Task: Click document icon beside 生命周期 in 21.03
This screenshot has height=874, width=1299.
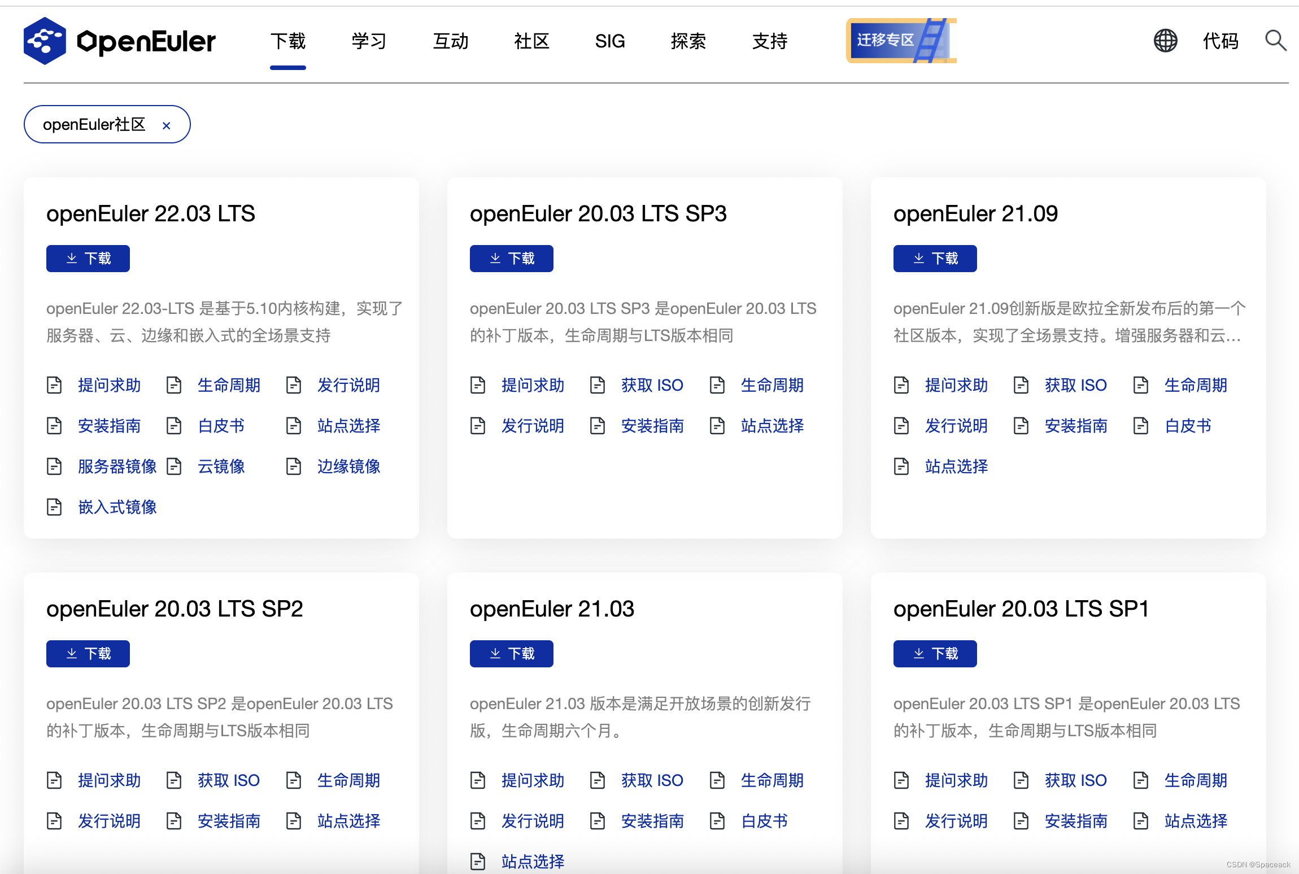Action: (x=717, y=780)
